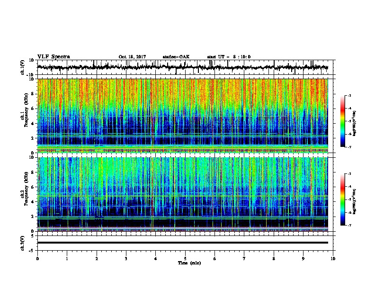Click the "2" kHz tick on ch.1 spectrogram
Image resolution: width=375 pixels, height=290 pixels.
coord(32,138)
